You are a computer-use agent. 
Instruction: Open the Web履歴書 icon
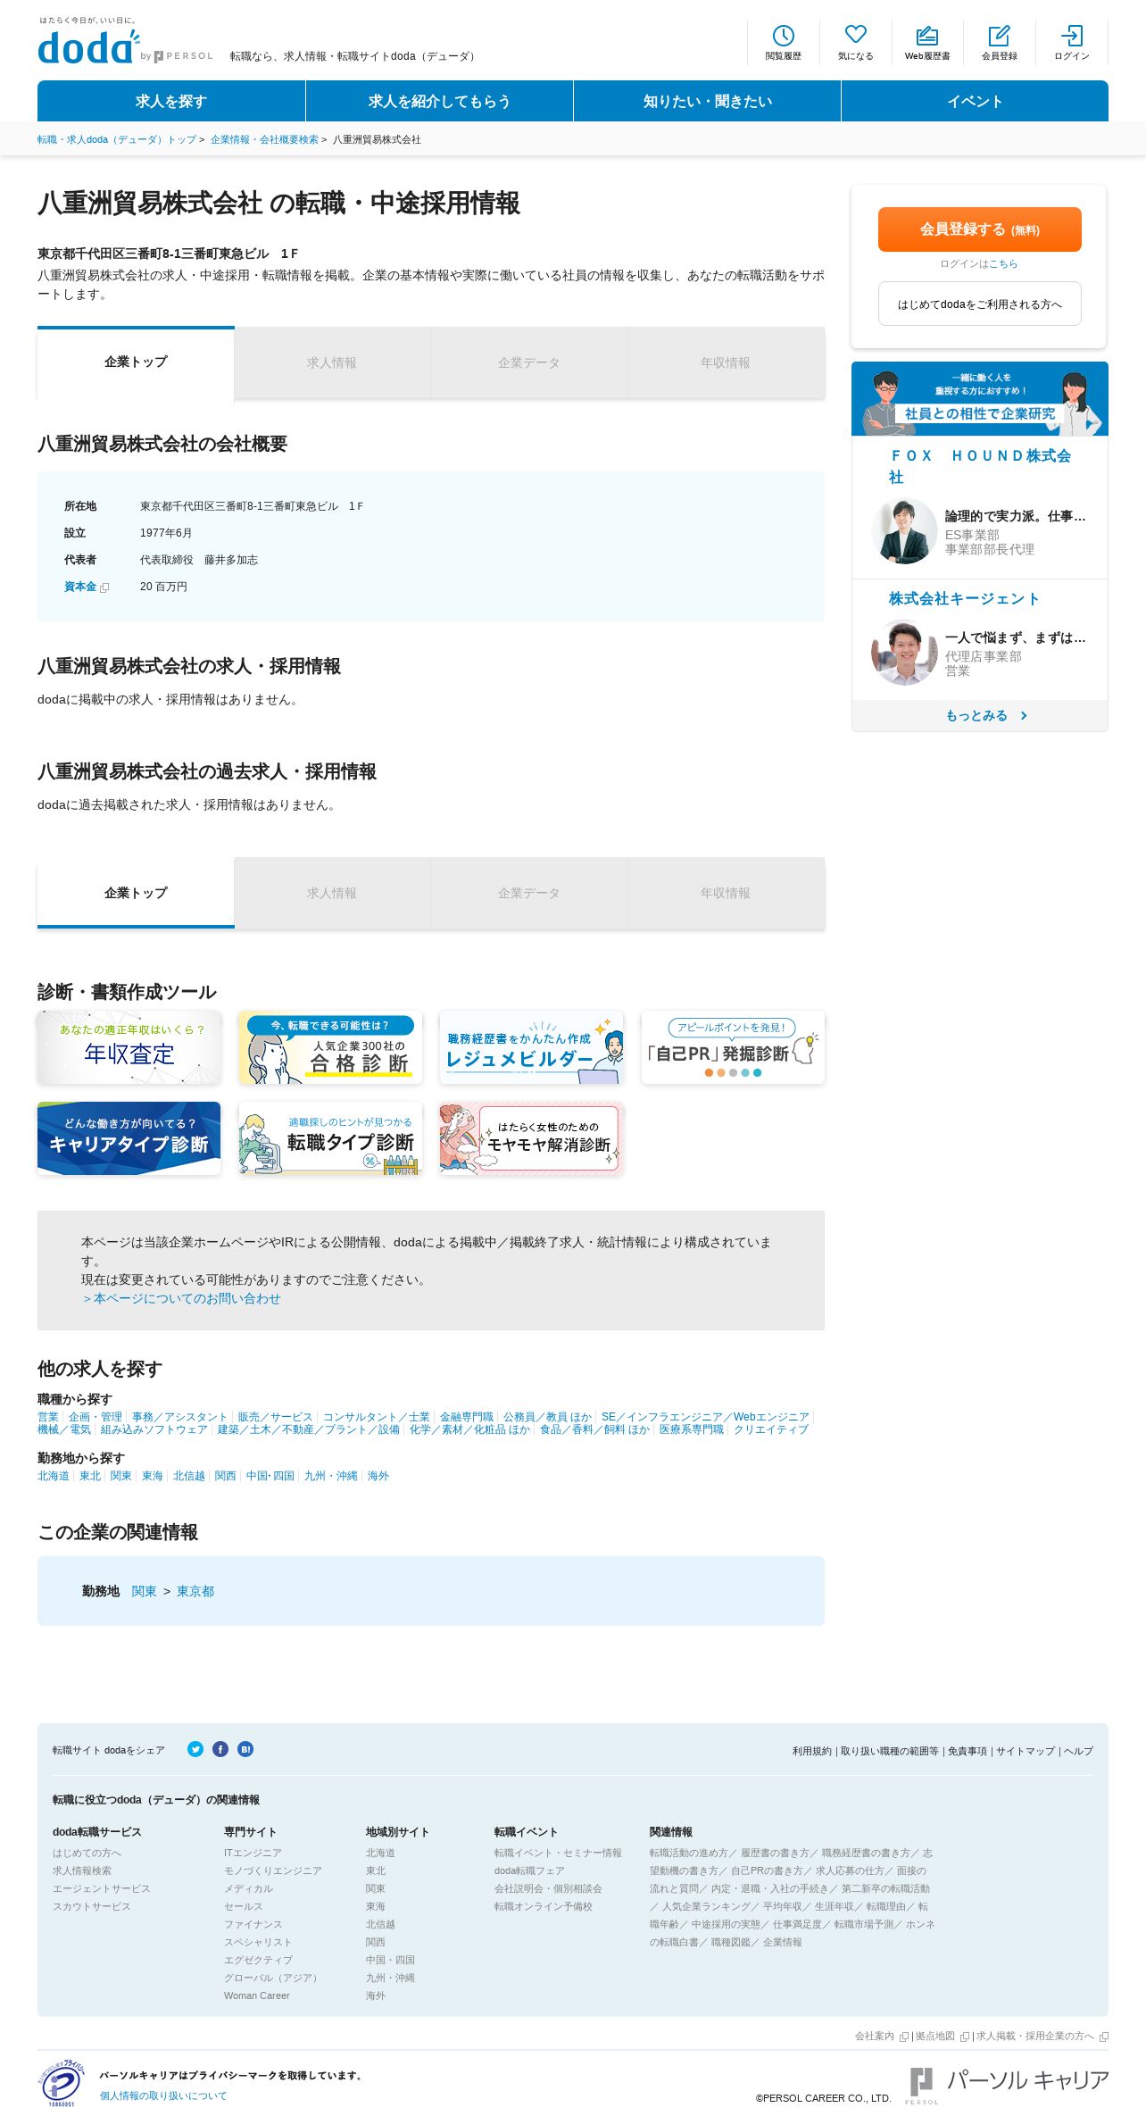(927, 43)
